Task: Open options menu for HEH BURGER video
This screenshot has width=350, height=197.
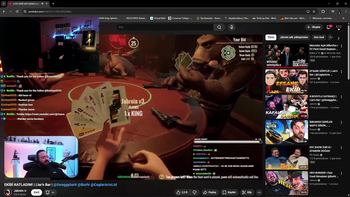Action: coord(341,173)
